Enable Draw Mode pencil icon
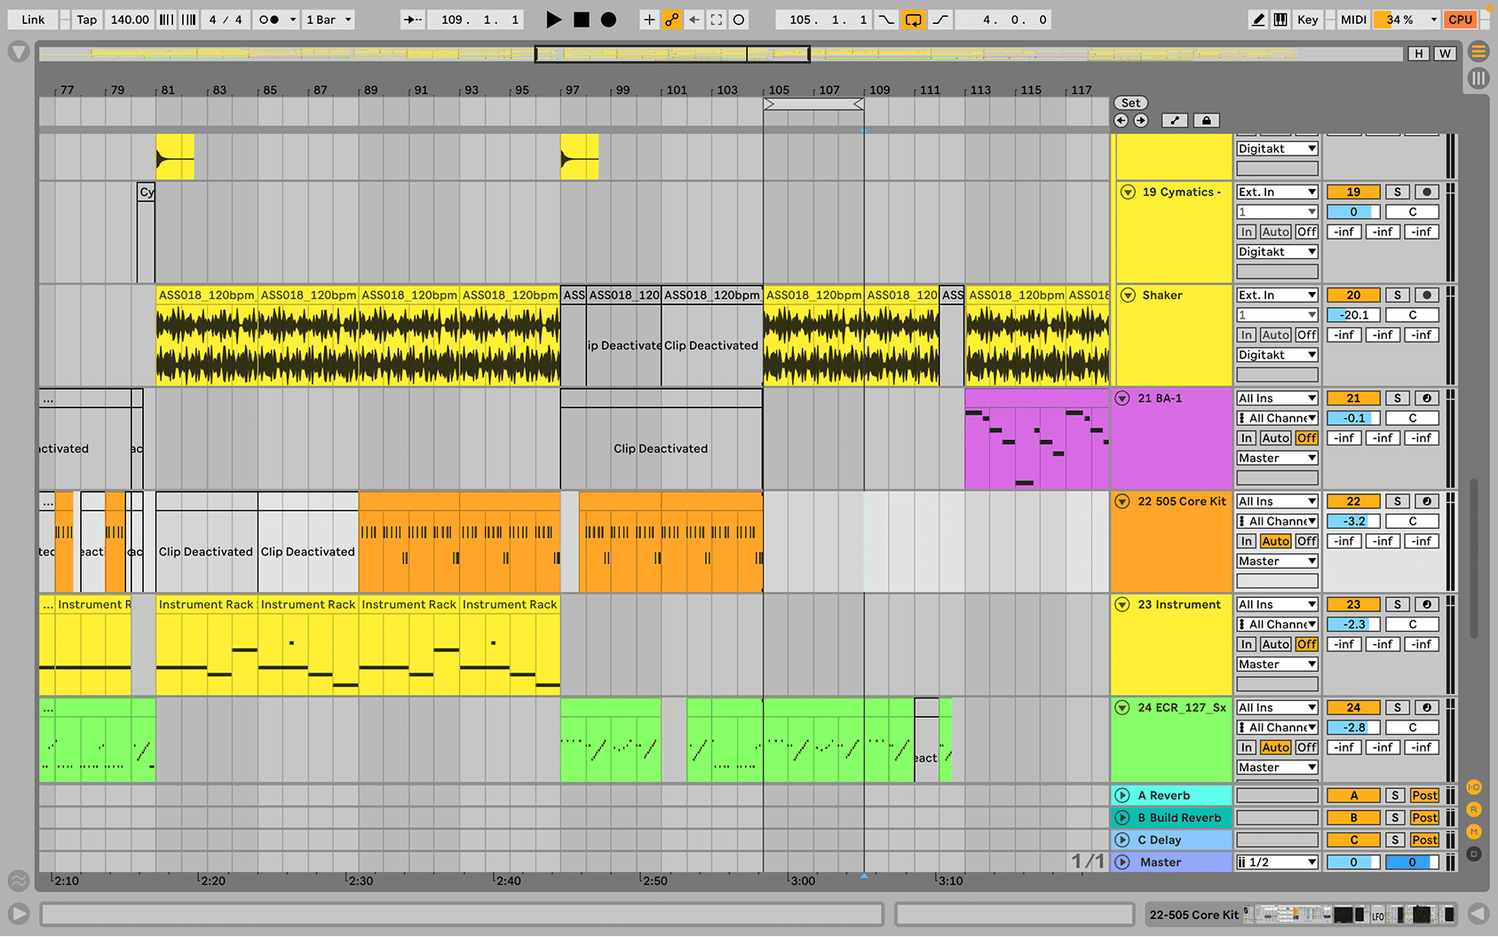This screenshot has width=1498, height=937. tap(1257, 20)
